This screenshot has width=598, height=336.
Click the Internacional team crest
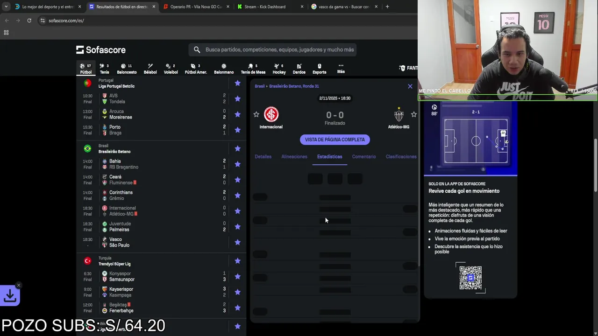pos(271,114)
